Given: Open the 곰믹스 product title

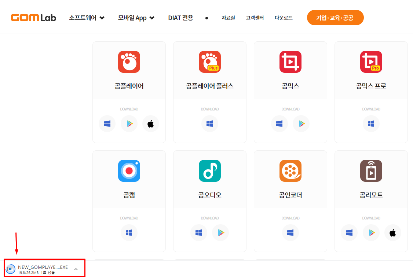Looking at the screenshot, I should tap(290, 86).
